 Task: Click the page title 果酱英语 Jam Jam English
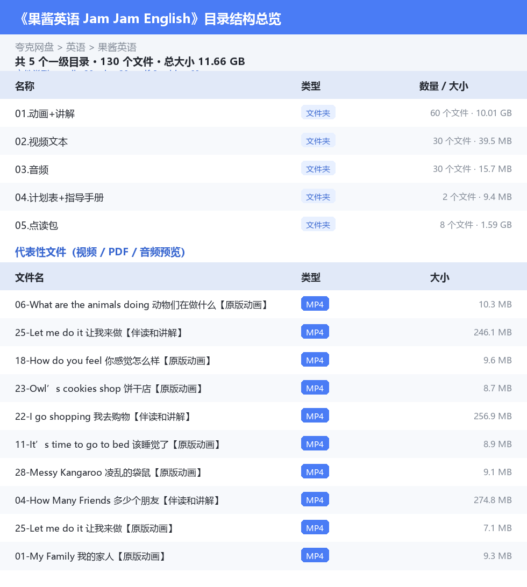point(150,18)
